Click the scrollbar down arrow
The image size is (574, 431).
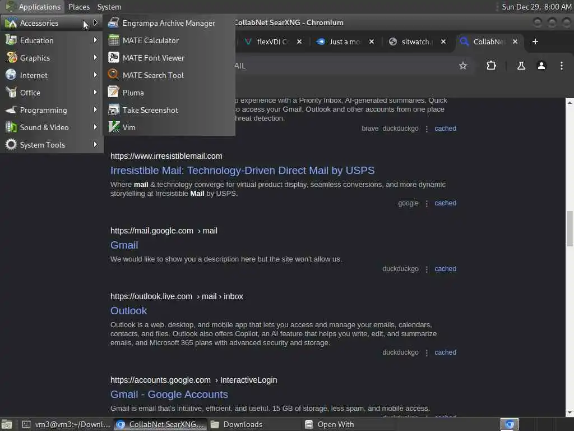(x=570, y=413)
